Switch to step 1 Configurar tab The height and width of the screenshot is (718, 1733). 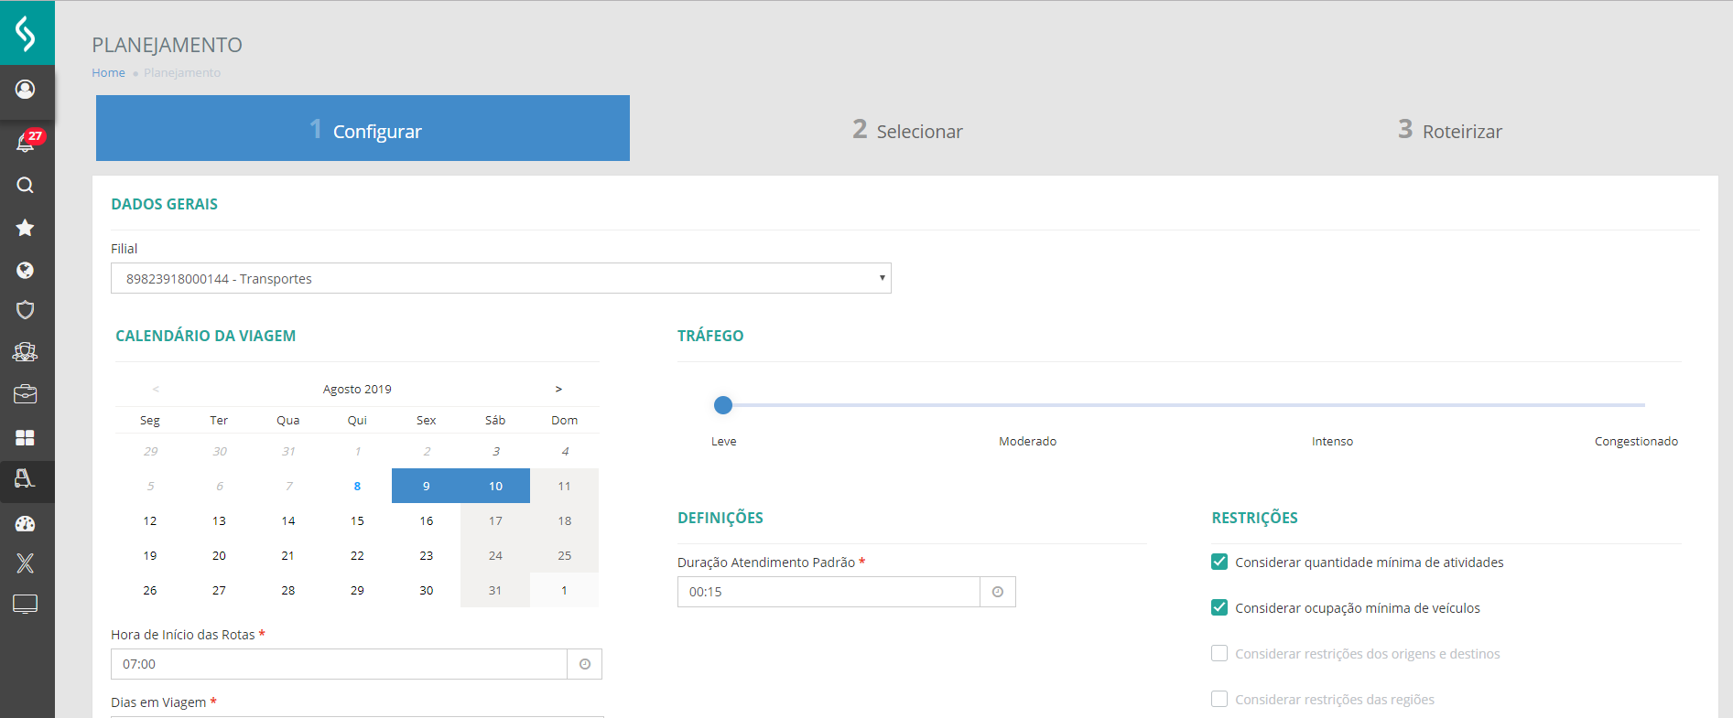click(363, 128)
